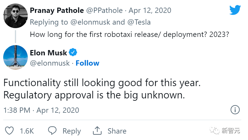Open the tweet info icon
248x140 pixels.
click(x=235, y=110)
